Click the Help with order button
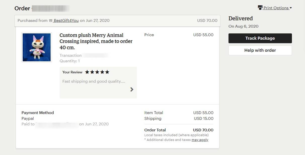 point(260,50)
